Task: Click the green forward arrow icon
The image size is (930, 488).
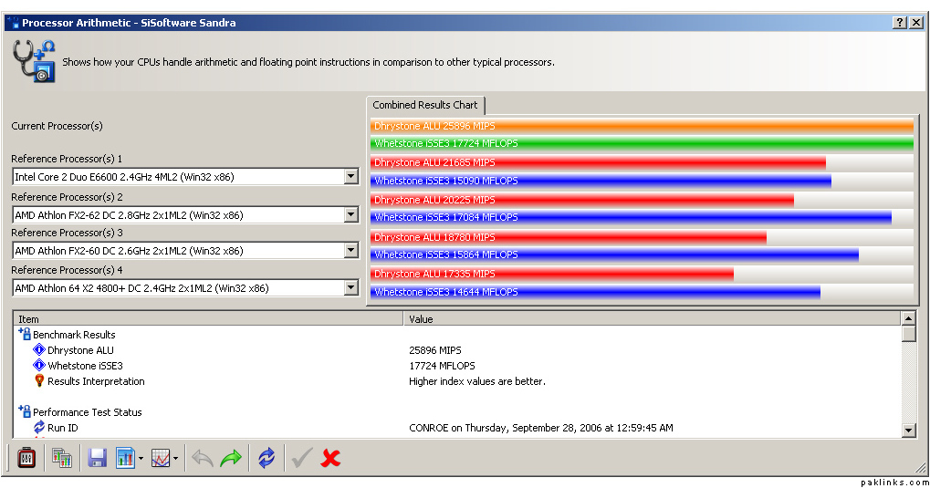Action: coord(231,458)
